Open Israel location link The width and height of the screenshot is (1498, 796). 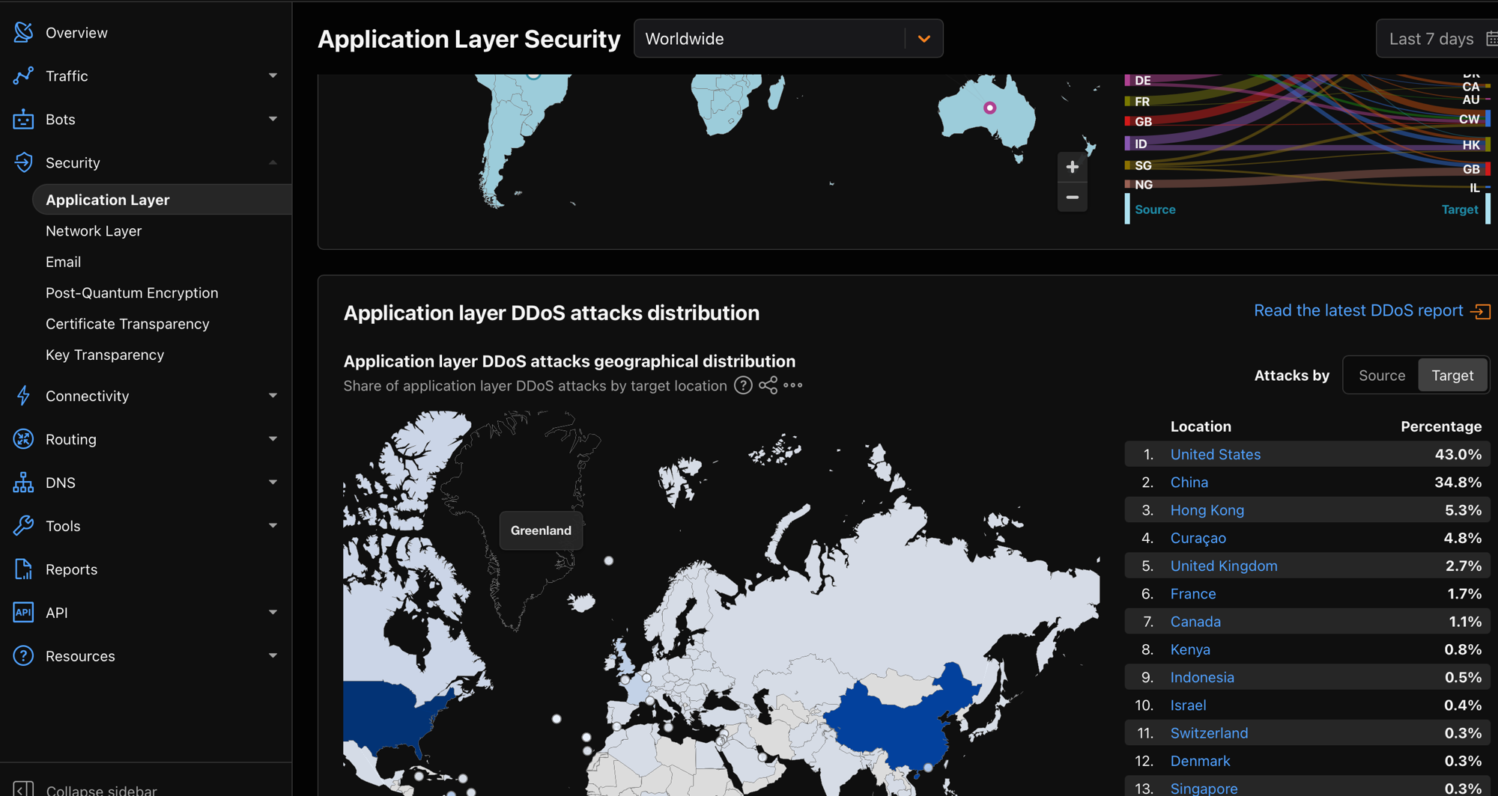pyautogui.click(x=1188, y=705)
